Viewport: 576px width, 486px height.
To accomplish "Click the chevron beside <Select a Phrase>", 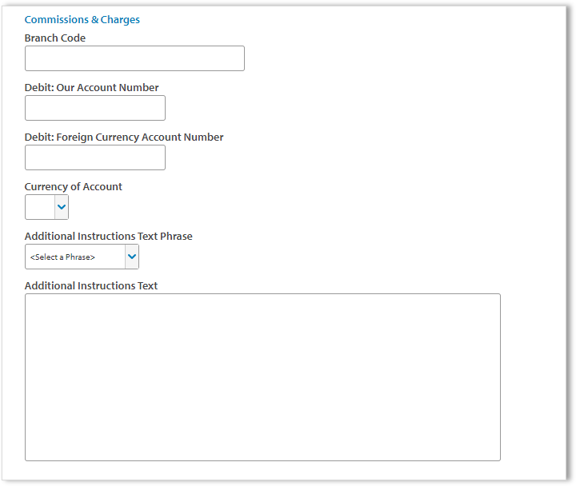I will pos(132,257).
